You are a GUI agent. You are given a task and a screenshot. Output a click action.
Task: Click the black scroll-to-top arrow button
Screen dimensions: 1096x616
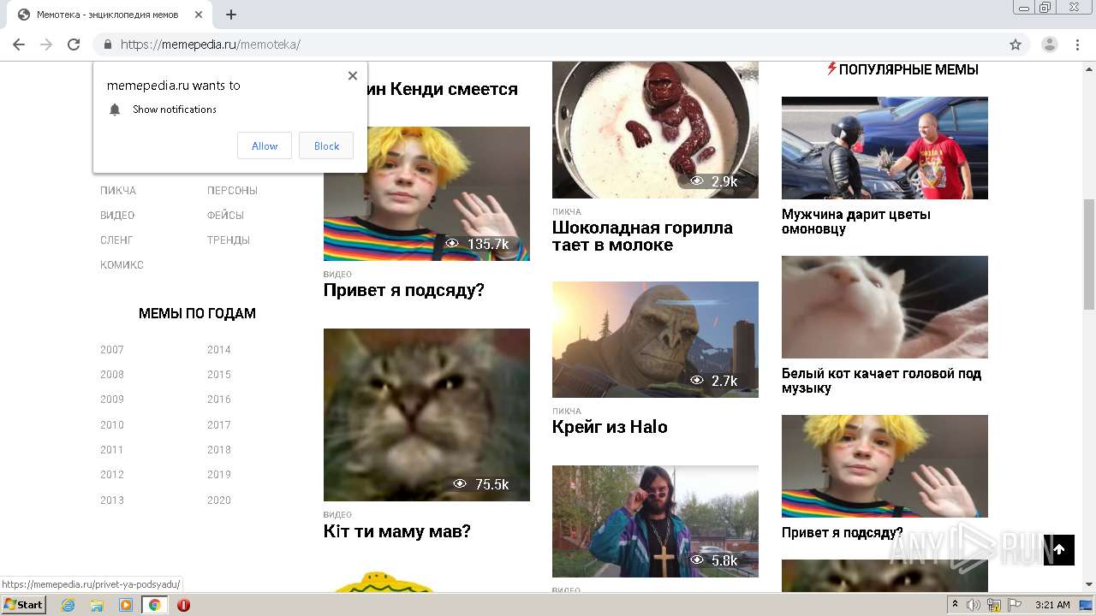pos(1059,549)
